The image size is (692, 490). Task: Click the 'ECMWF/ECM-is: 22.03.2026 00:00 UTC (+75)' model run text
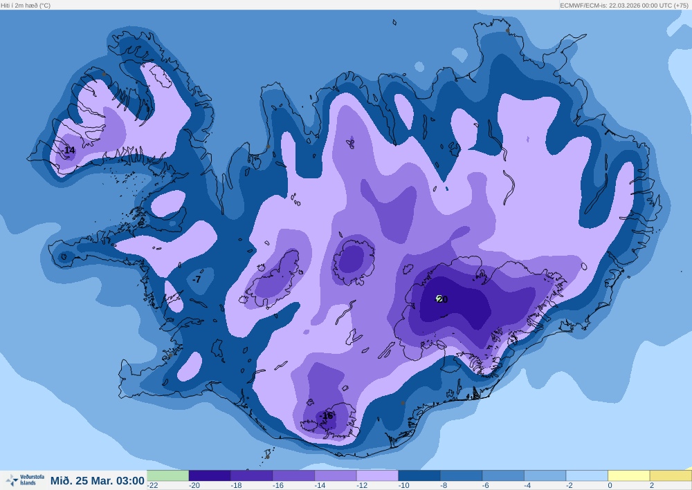[624, 6]
